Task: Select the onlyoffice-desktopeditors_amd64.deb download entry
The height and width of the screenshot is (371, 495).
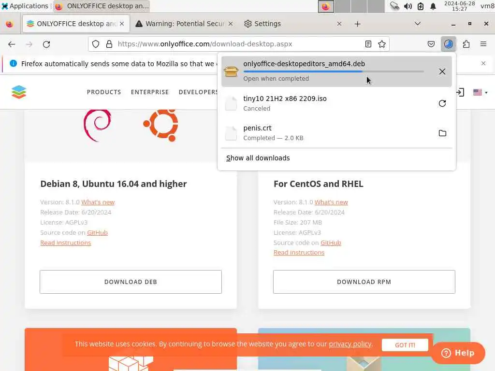Action: coord(336,71)
